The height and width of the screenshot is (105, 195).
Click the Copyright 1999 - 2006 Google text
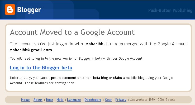(153, 100)
